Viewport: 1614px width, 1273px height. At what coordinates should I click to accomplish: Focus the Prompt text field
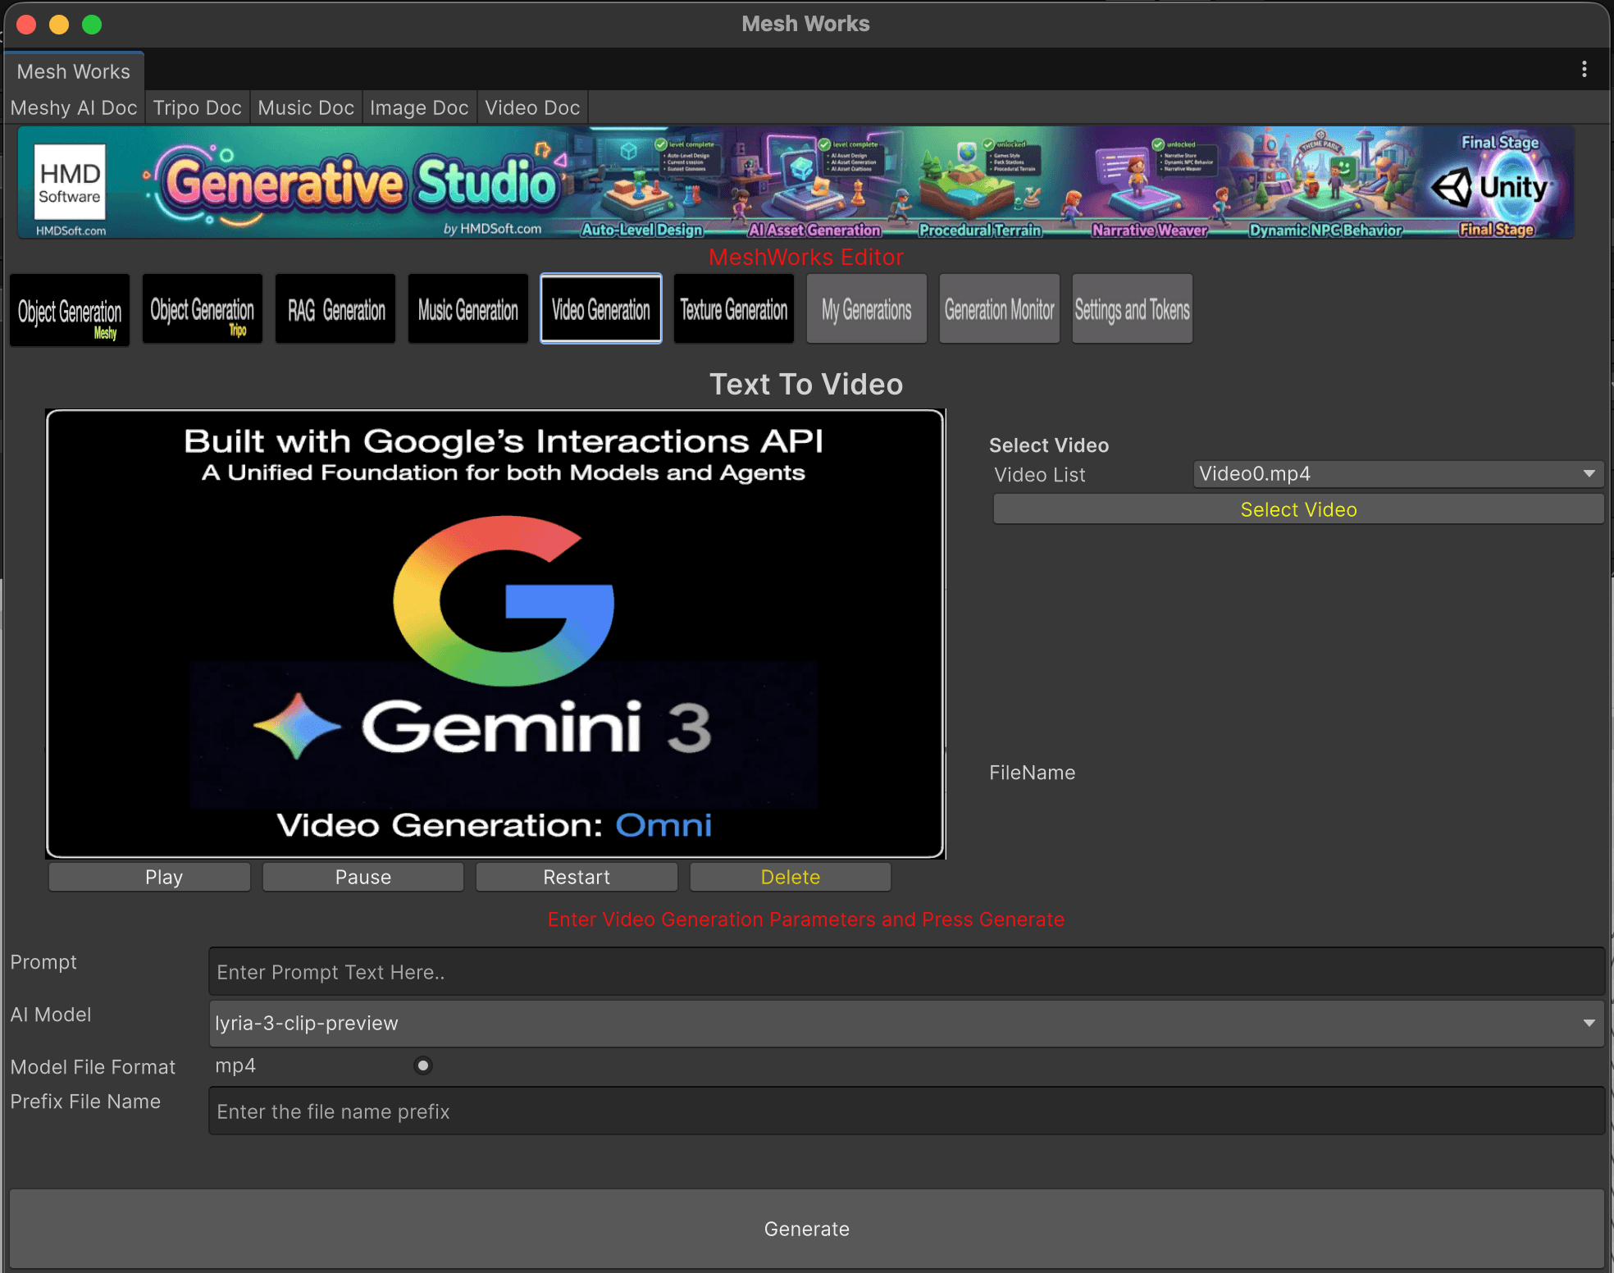906,972
